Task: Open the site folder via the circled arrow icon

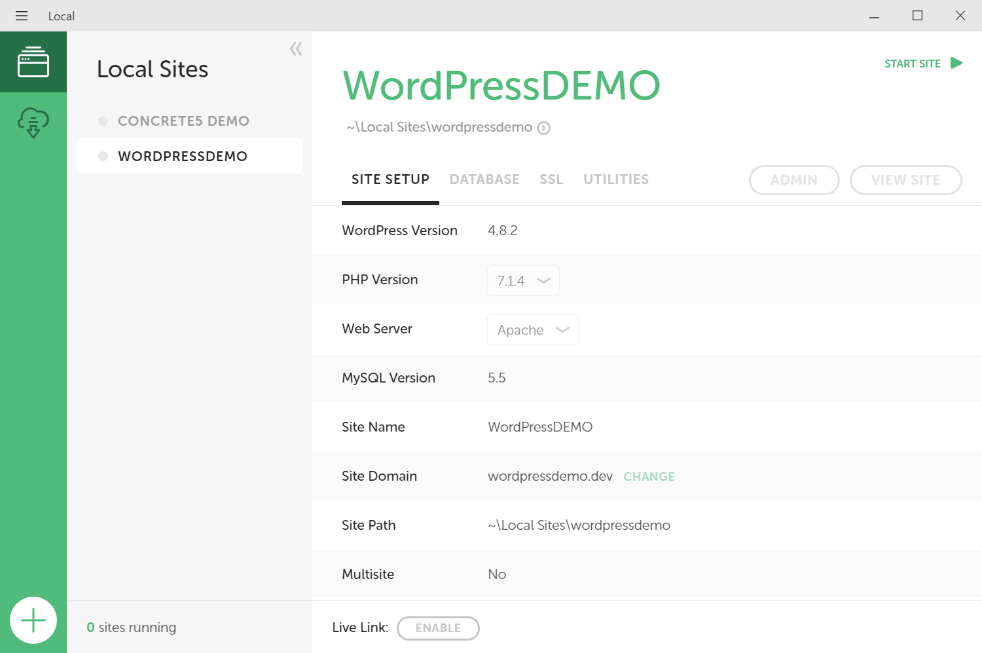Action: 543,128
